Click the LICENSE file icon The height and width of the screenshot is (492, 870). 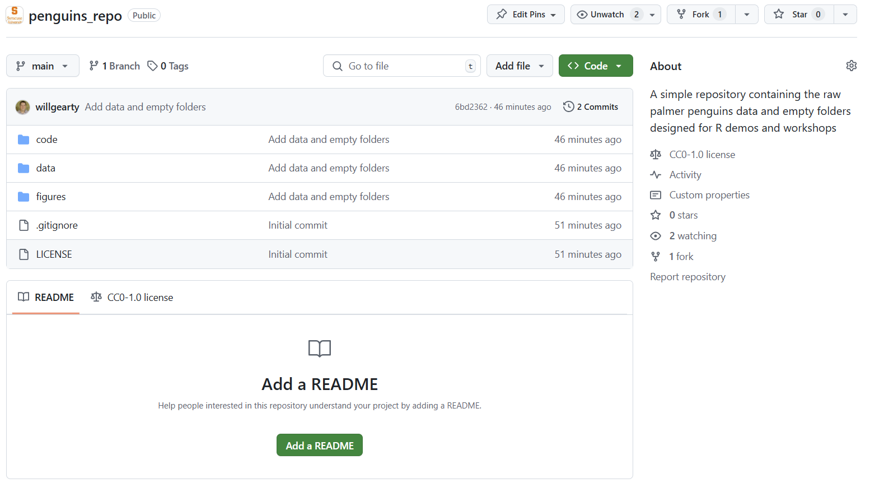[x=24, y=254]
